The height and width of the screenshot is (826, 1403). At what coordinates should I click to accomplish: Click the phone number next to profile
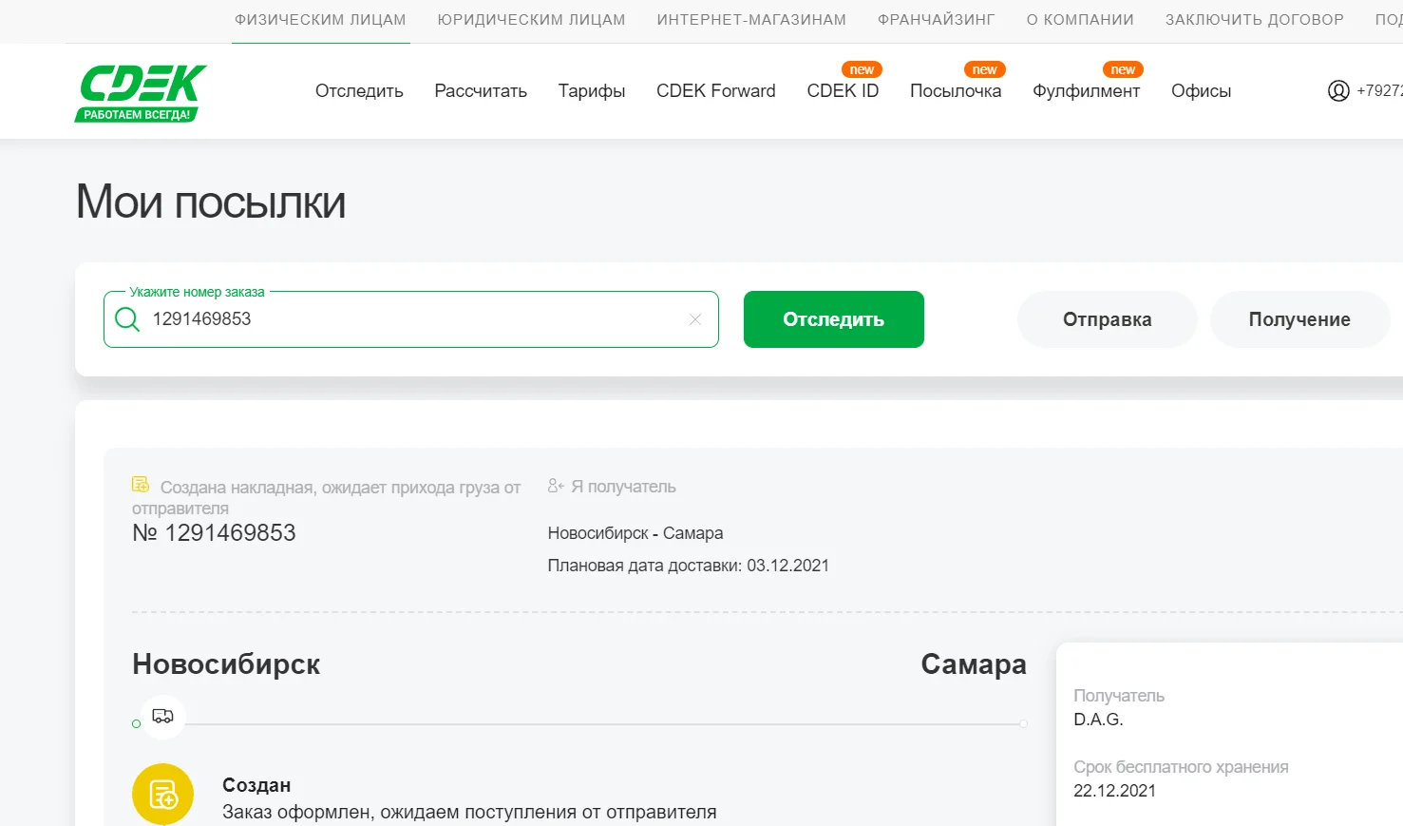point(1379,90)
